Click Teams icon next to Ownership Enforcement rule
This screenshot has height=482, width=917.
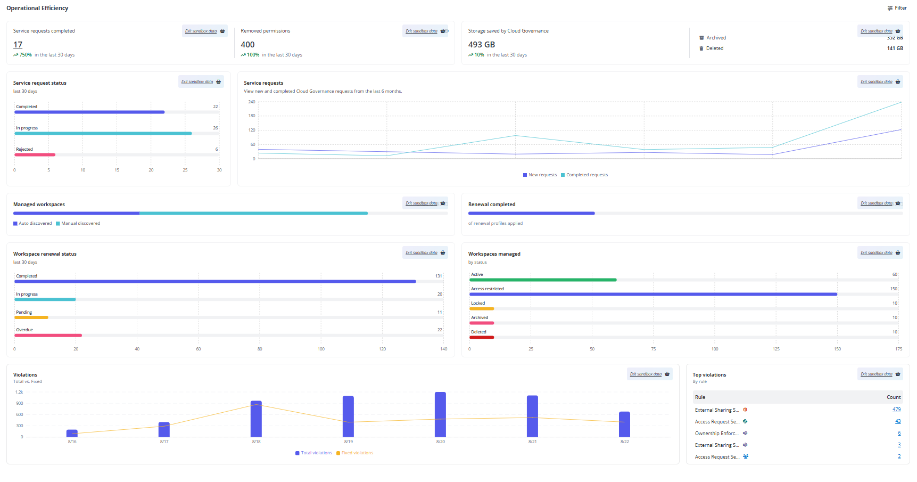click(x=745, y=434)
